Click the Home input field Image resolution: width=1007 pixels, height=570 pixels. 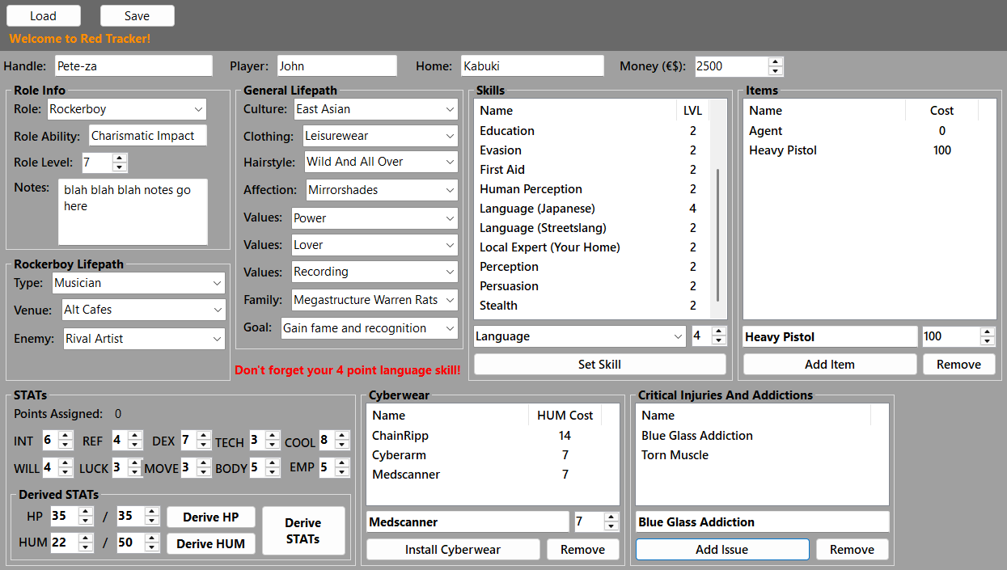coord(533,66)
